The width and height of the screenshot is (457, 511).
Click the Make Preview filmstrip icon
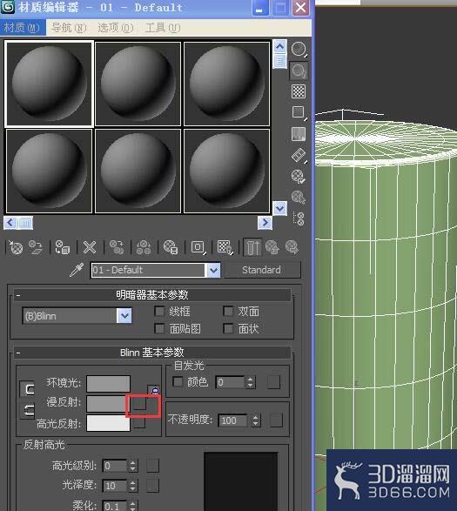pos(299,155)
